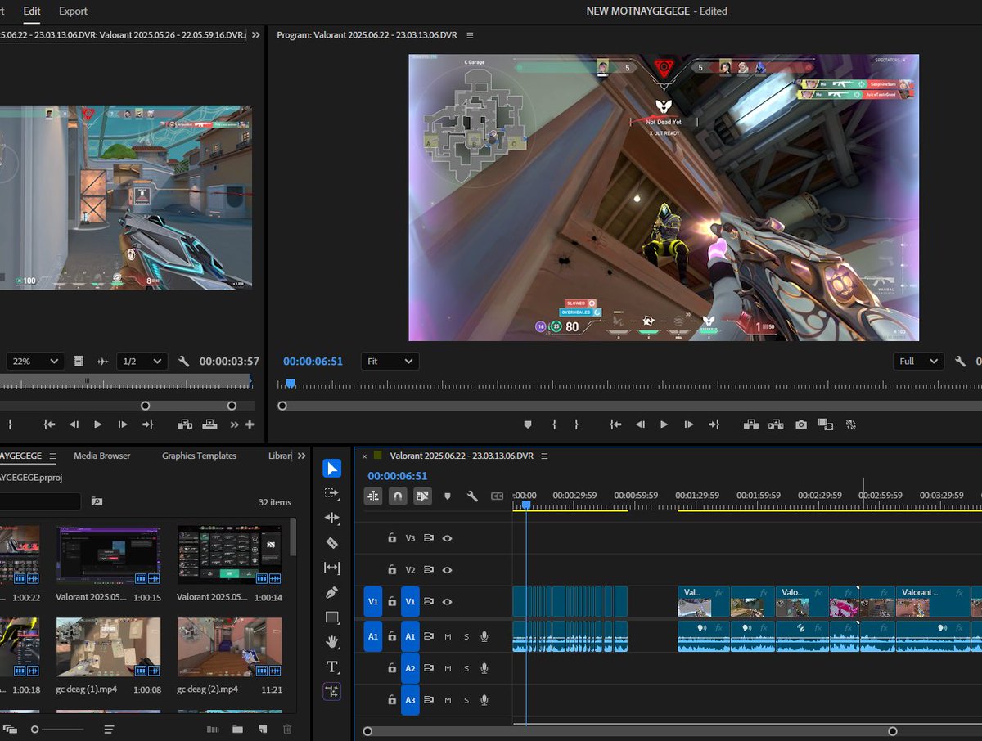This screenshot has height=741, width=982.
Task: Select the Pen tool
Action: pyautogui.click(x=331, y=592)
